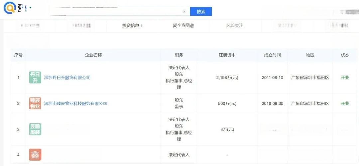Open the 投资信息 tab

132,26
